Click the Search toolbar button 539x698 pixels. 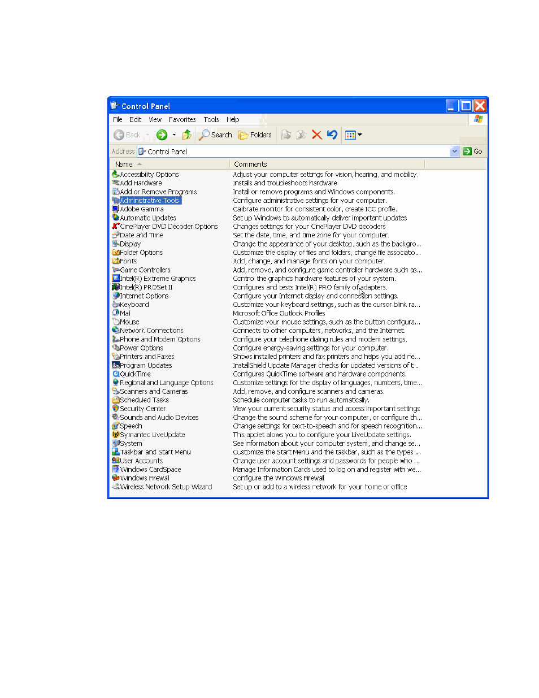[215, 135]
